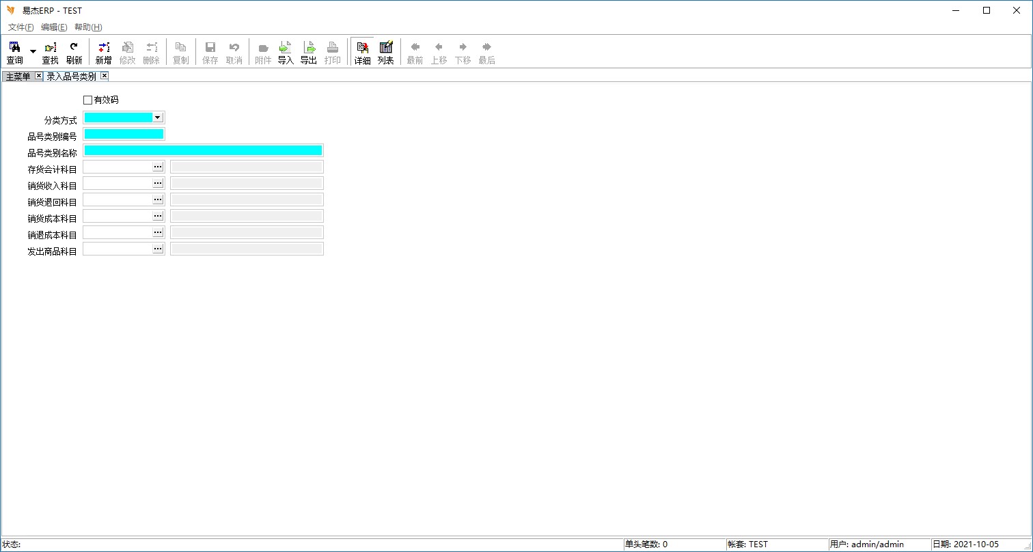Image resolution: width=1033 pixels, height=552 pixels.
Task: Click the 导出 (Export) toolbar icon
Action: pos(309,53)
